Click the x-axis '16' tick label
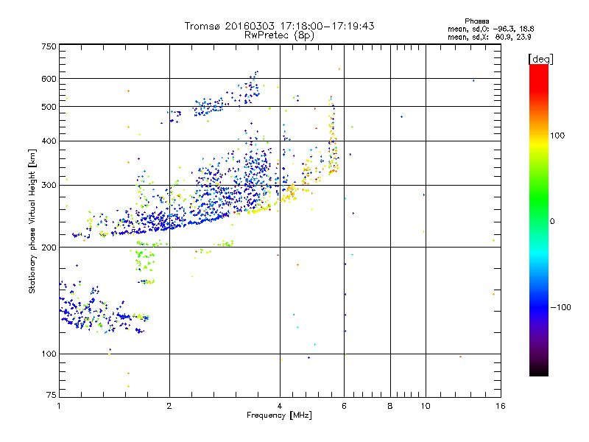 point(501,406)
